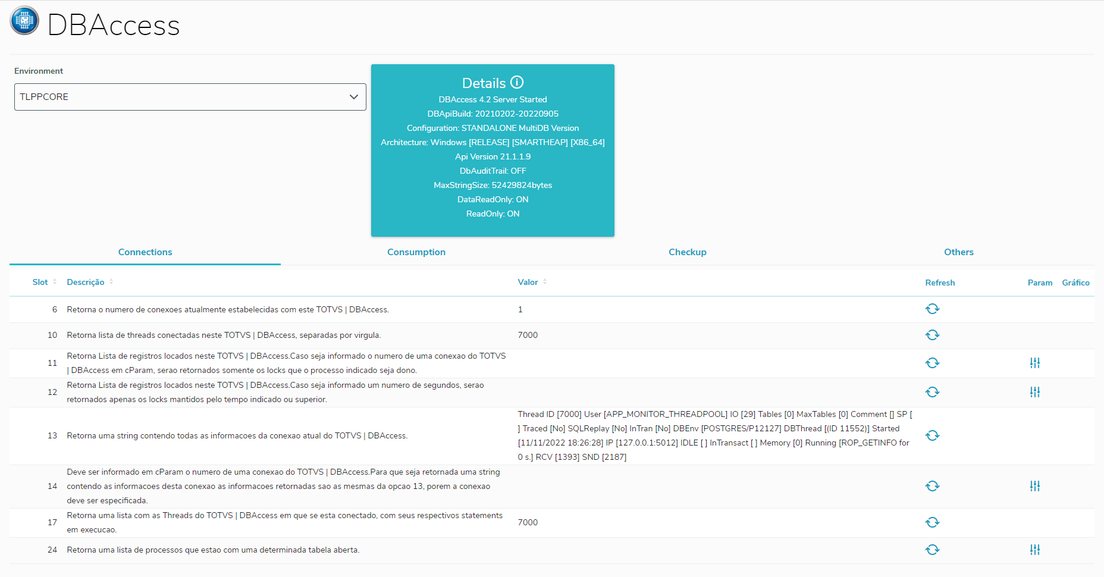Select the Architecture Windows line

click(493, 142)
